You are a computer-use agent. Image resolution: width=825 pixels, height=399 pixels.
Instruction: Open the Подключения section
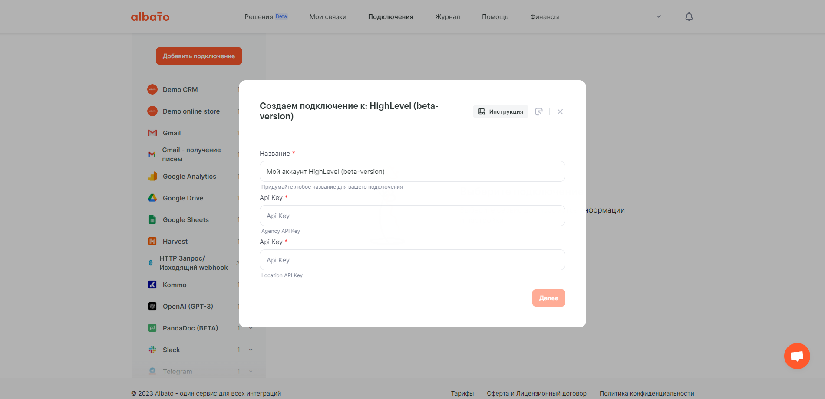point(391,17)
